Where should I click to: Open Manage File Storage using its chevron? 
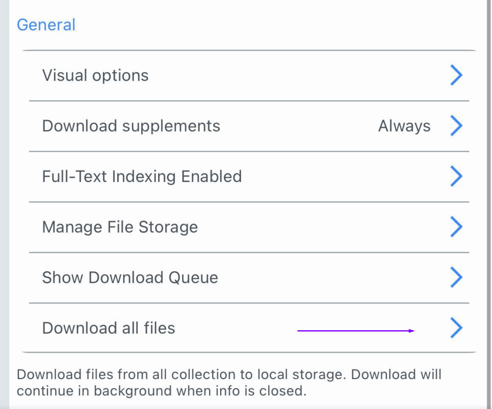456,227
